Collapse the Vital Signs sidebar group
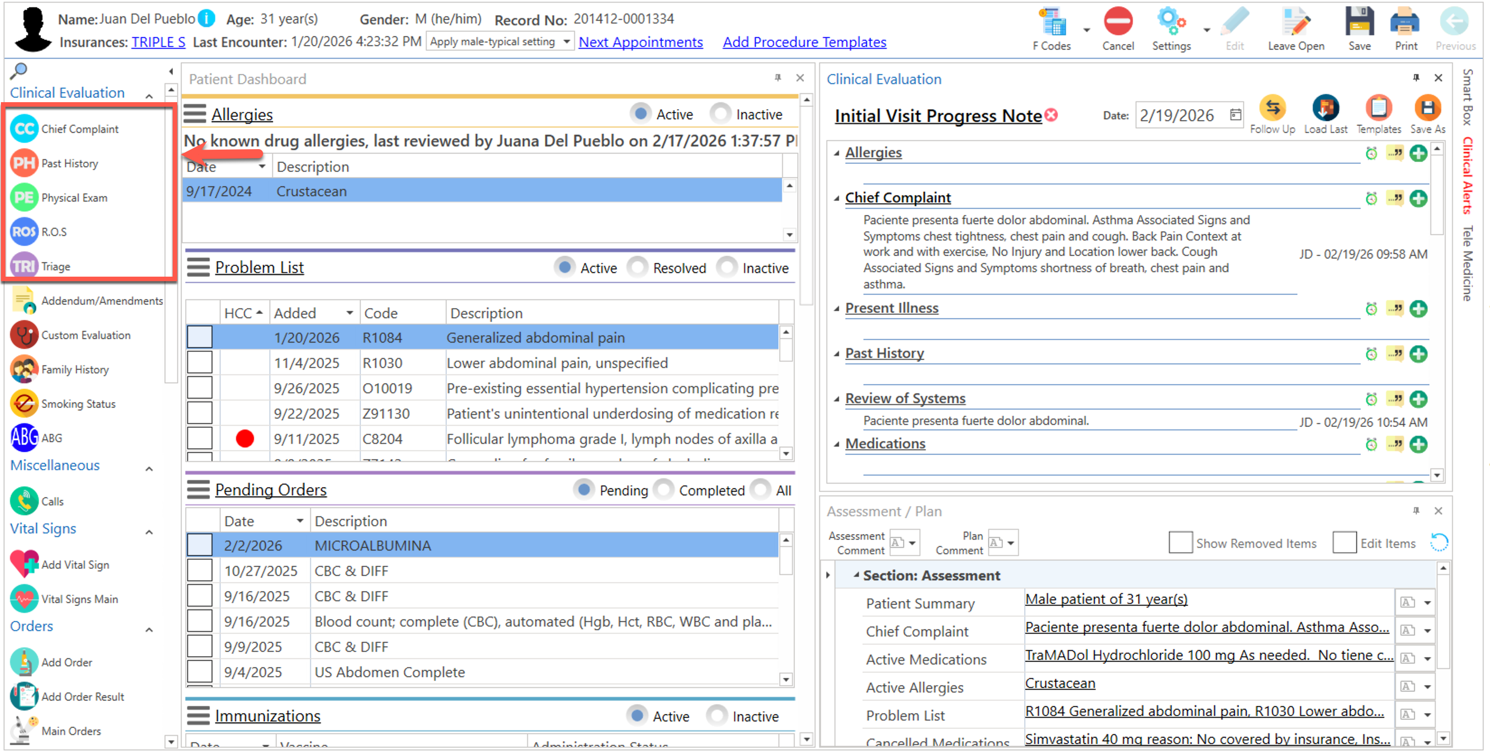Viewport: 1490px width, 754px height. pos(149,532)
